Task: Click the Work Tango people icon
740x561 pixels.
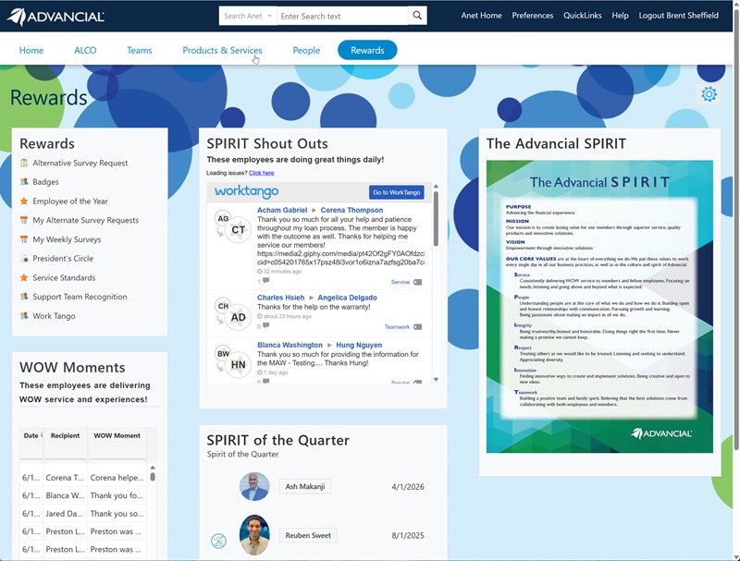Action: [x=24, y=316]
